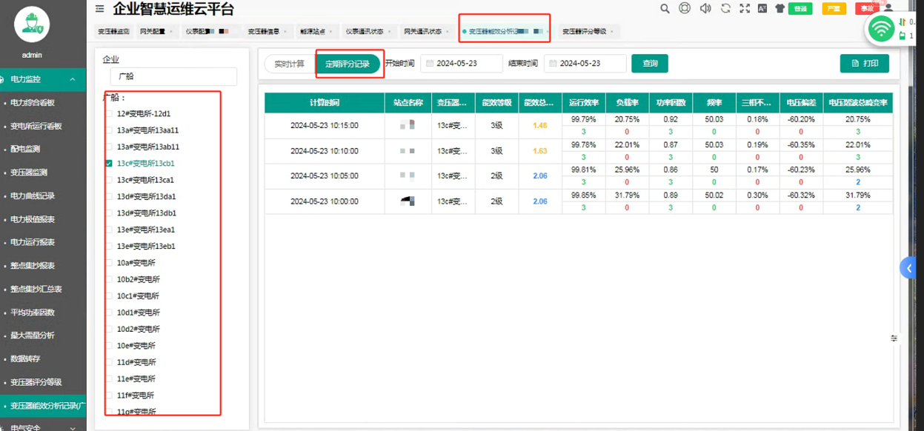Switch to the 变压器评分等级 tab
Screen dimensions: 924x431
[x=585, y=32]
